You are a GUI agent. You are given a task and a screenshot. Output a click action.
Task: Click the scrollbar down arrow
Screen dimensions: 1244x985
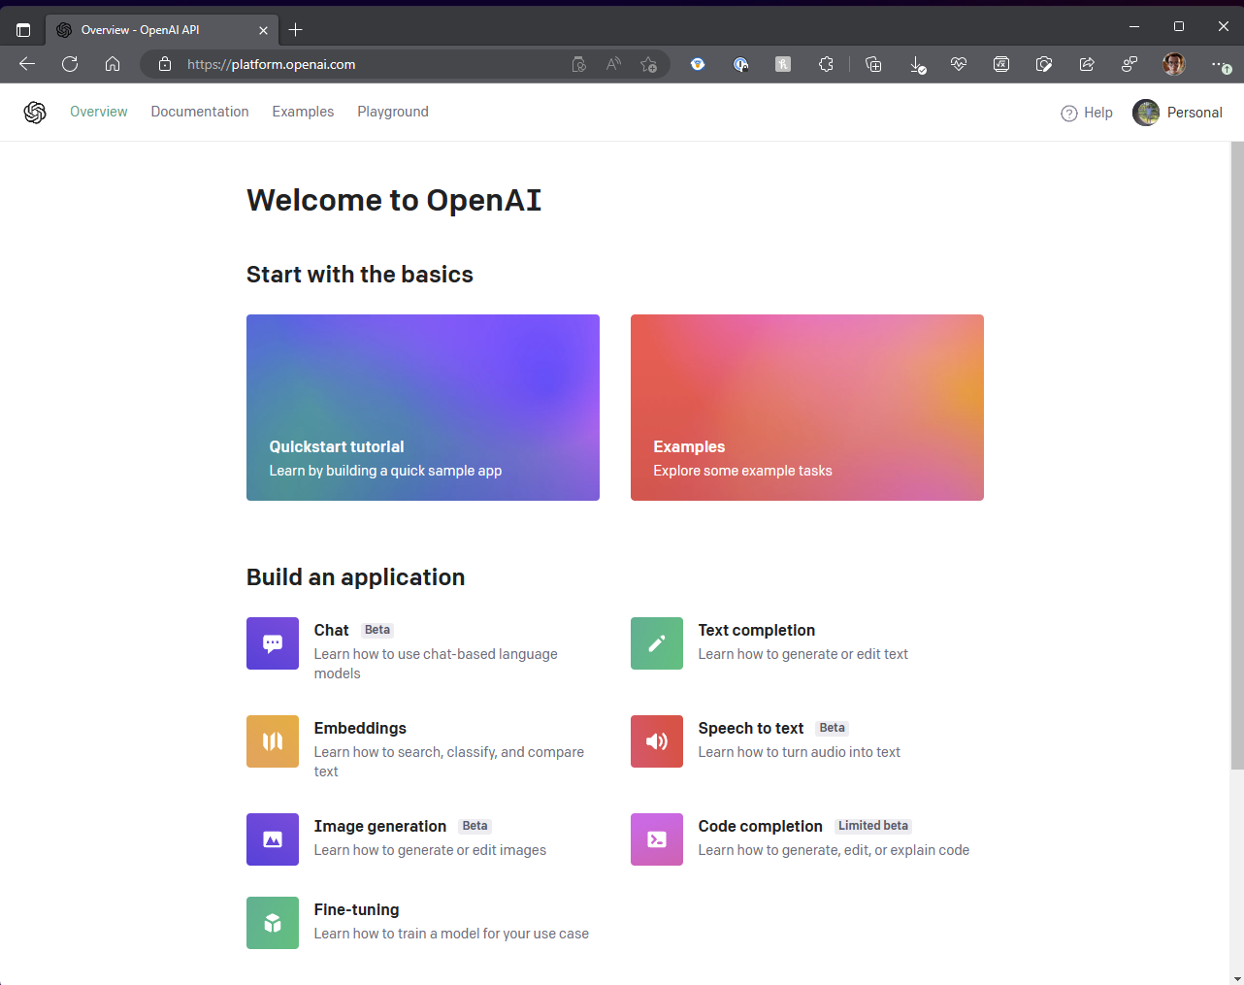click(x=1237, y=977)
